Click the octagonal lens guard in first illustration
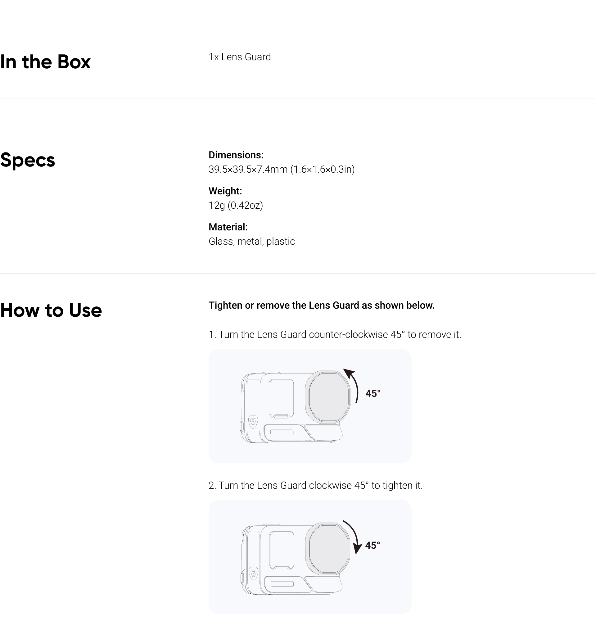Image resolution: width=596 pixels, height=639 pixels. click(x=328, y=397)
